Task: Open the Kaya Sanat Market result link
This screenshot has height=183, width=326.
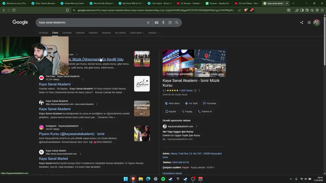Action: (53, 159)
